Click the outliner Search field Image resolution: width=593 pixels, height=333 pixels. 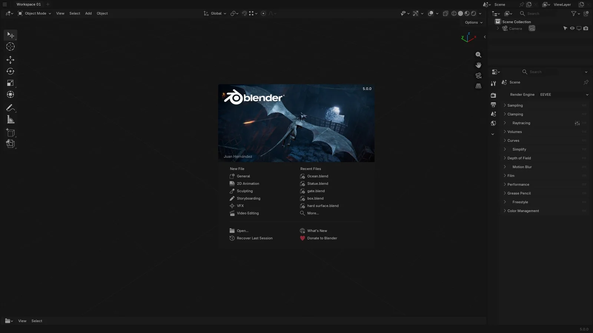pyautogui.click(x=538, y=14)
